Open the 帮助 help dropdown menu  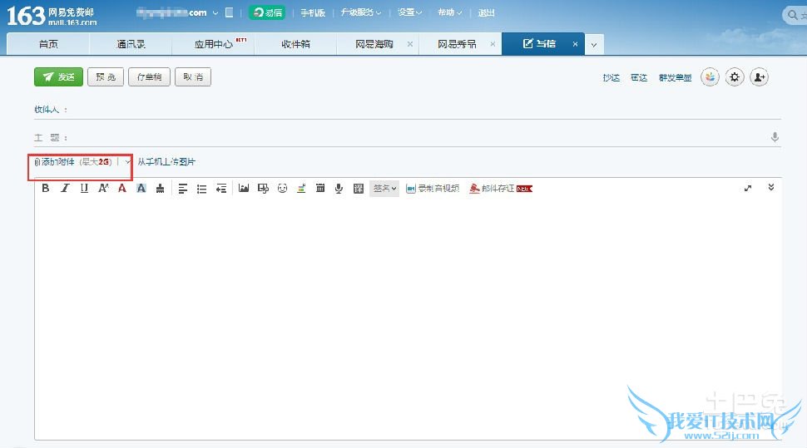450,12
